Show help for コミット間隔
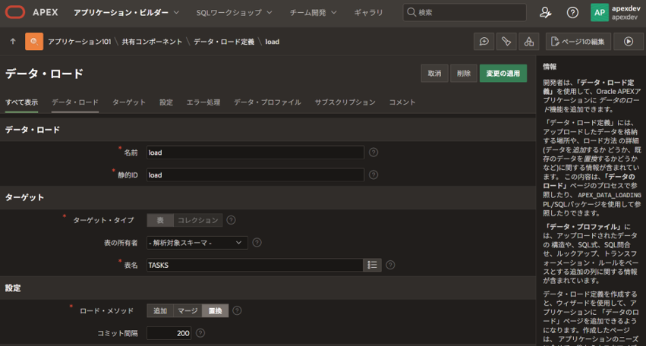This screenshot has width=646, height=346. 200,333
